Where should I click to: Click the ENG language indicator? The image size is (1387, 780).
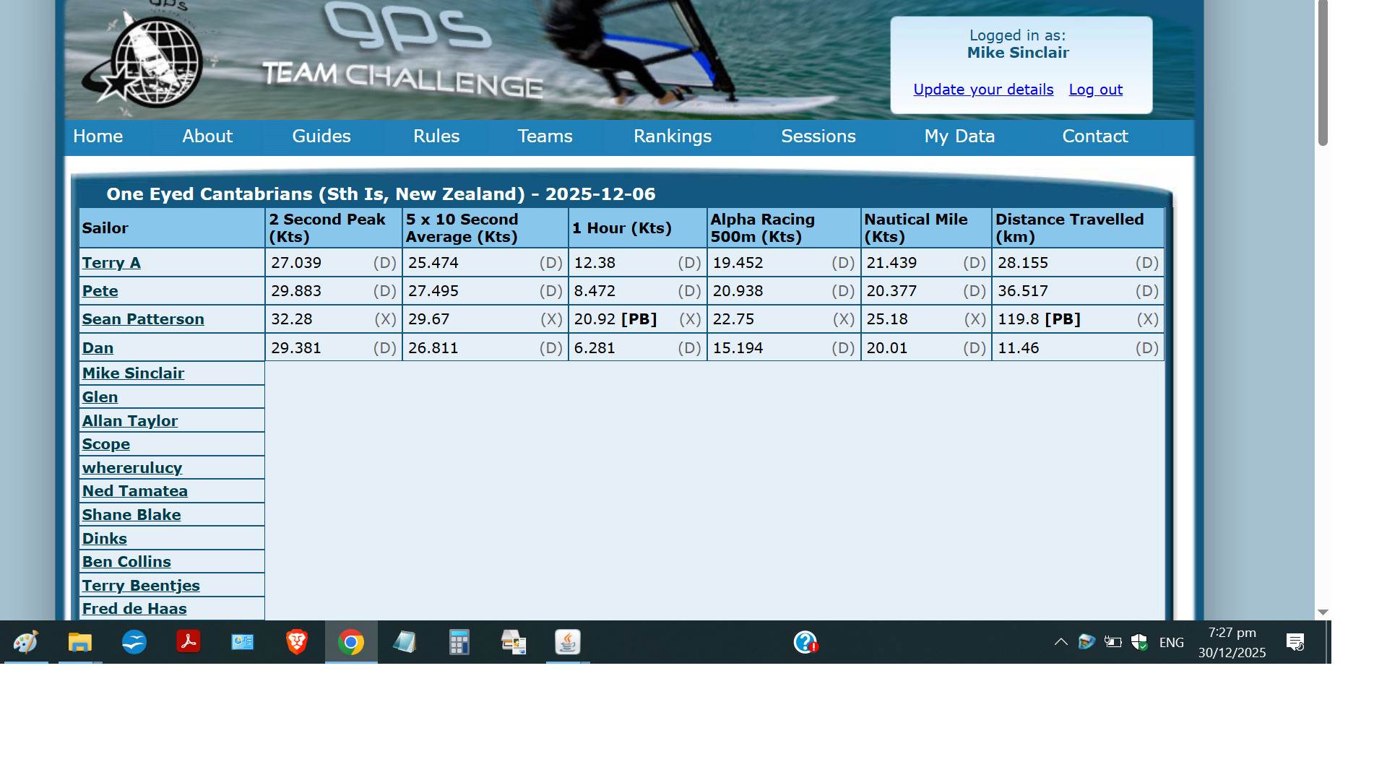click(x=1171, y=642)
